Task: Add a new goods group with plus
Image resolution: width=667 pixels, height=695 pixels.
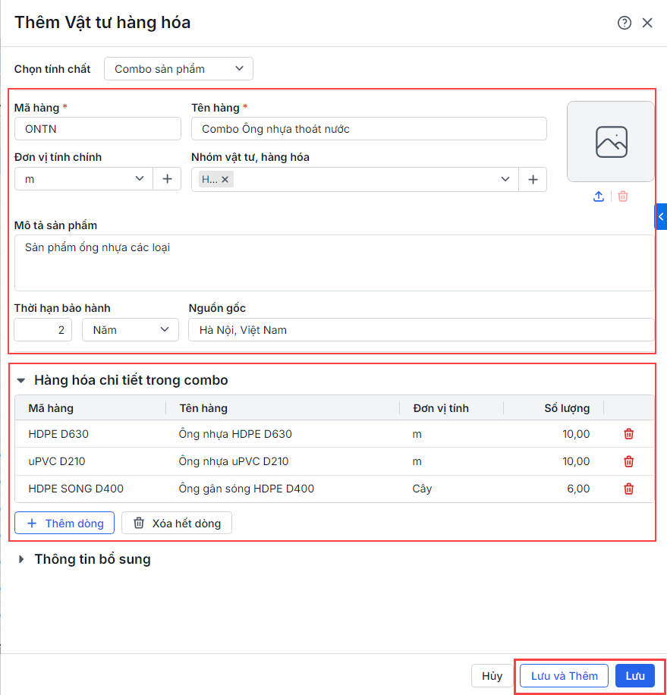Action: click(533, 179)
